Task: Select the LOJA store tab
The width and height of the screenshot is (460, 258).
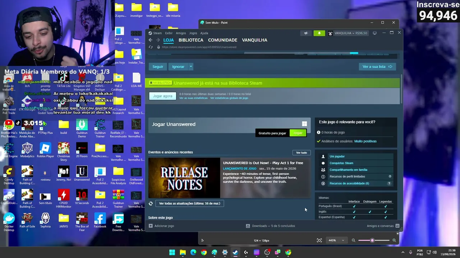Action: coord(169,40)
